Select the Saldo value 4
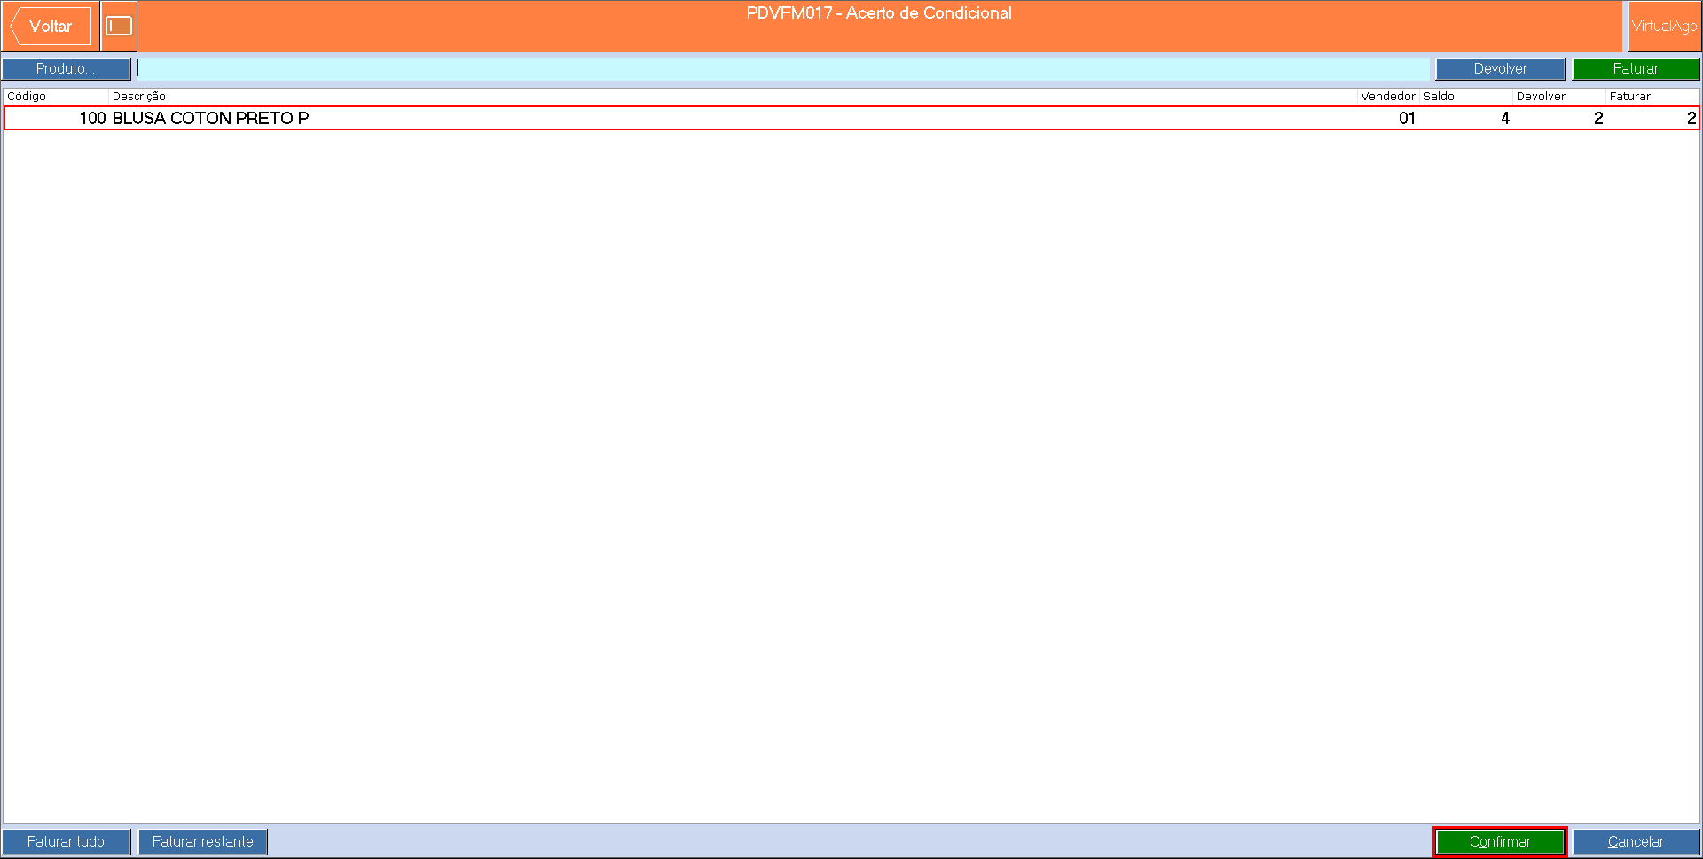Image resolution: width=1703 pixels, height=859 pixels. tap(1505, 118)
